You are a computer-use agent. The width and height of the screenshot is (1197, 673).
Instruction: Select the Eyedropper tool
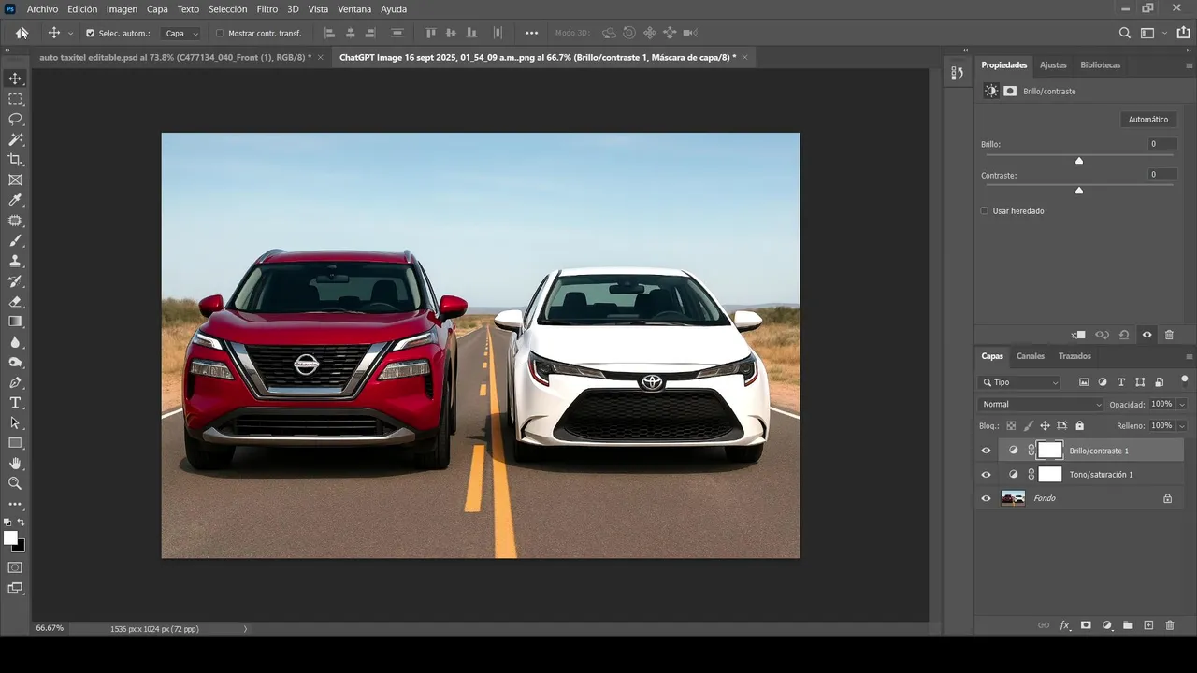(x=15, y=200)
